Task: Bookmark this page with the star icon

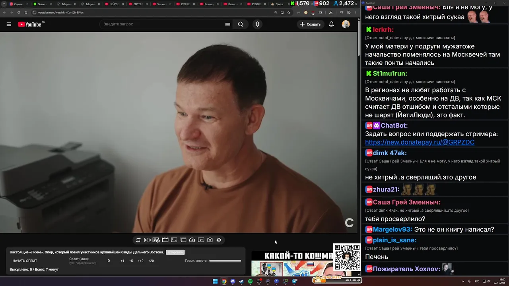Action: pos(289,12)
